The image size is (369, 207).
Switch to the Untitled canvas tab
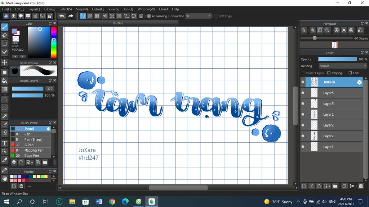pos(118,23)
